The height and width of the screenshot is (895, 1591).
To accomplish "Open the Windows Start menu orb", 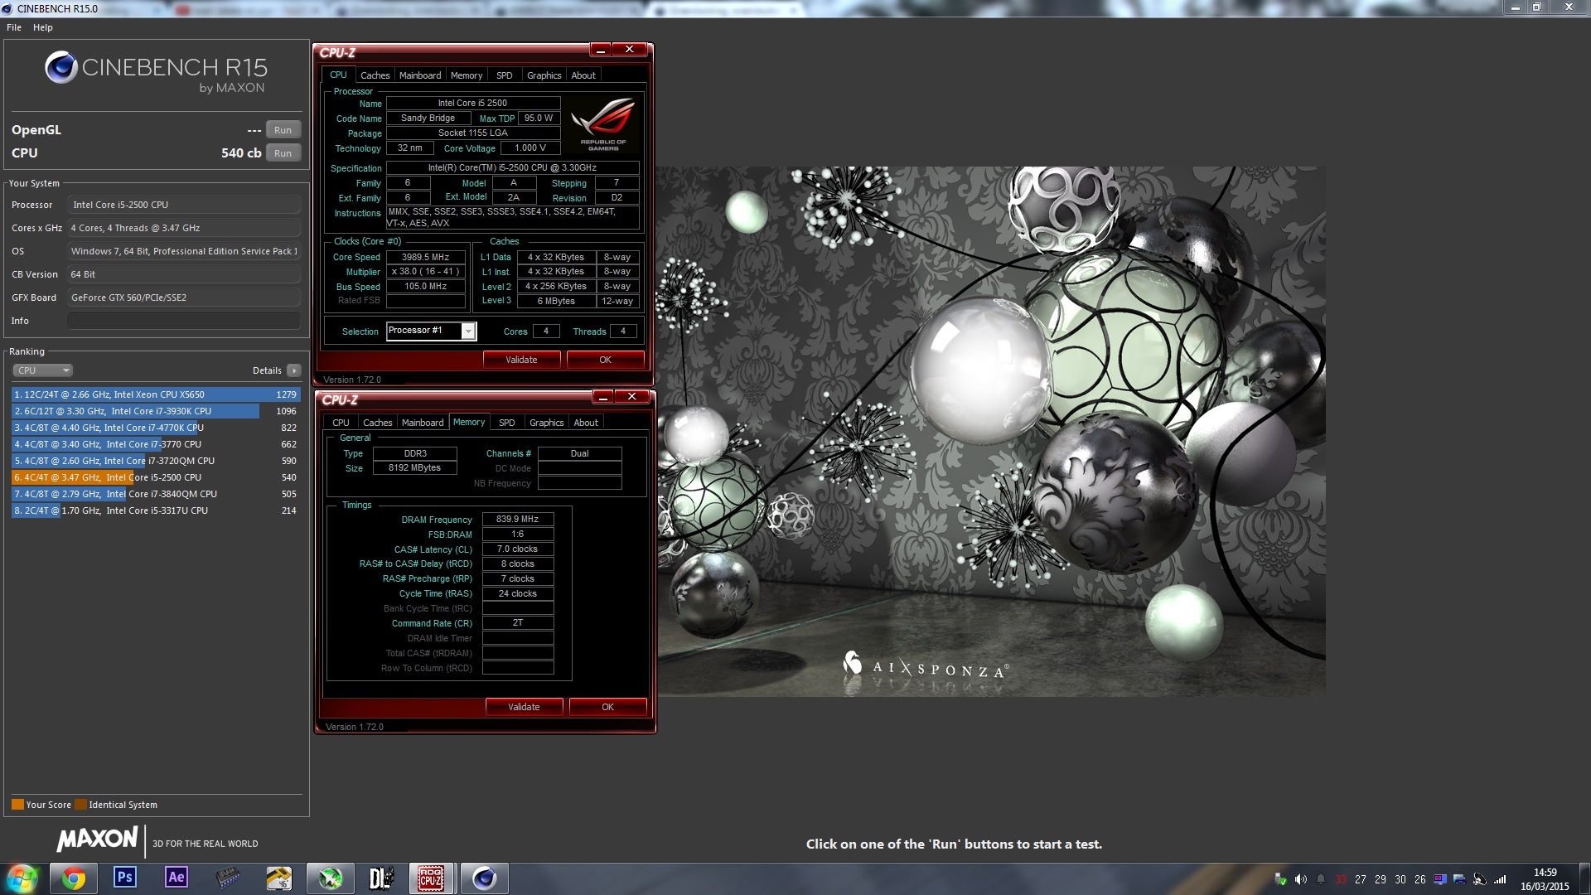I will point(22,878).
